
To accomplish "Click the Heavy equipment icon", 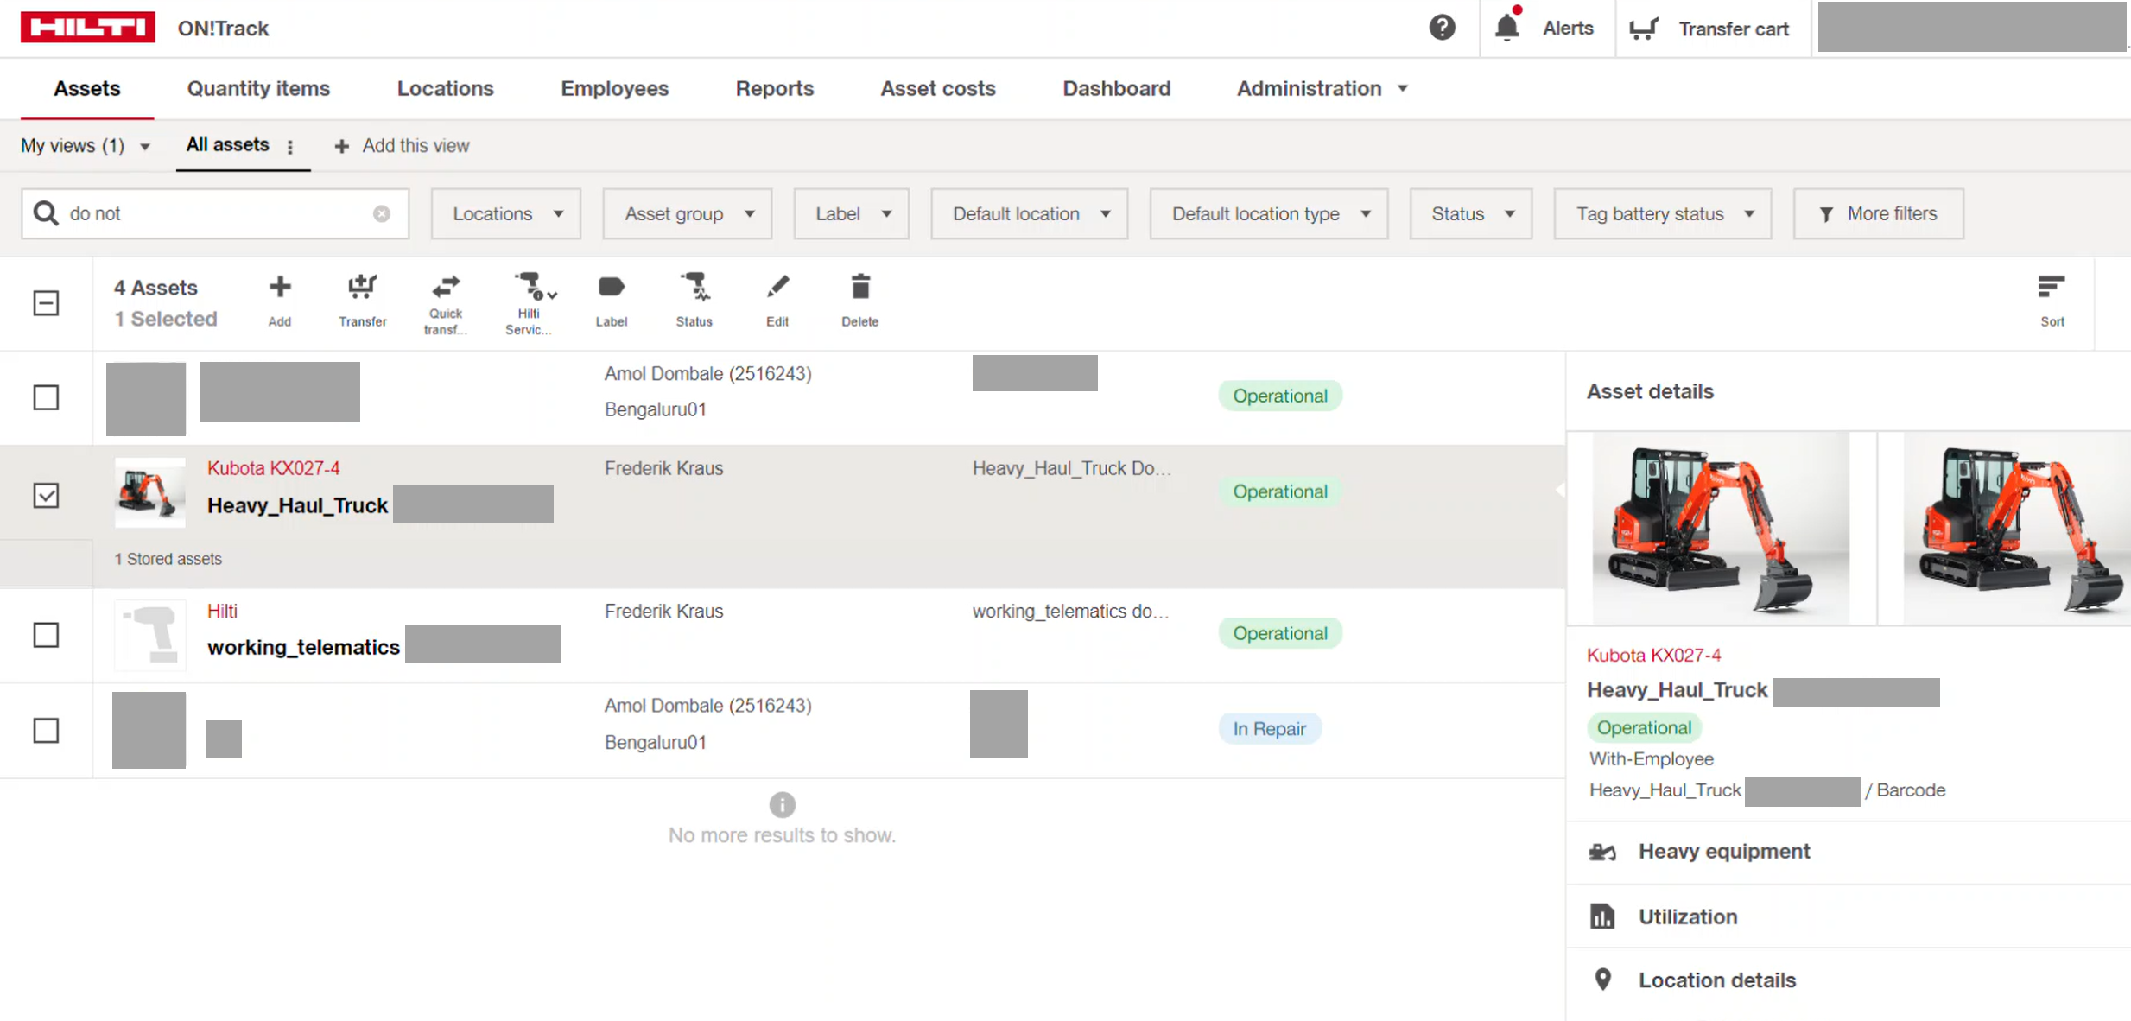I will (1603, 852).
